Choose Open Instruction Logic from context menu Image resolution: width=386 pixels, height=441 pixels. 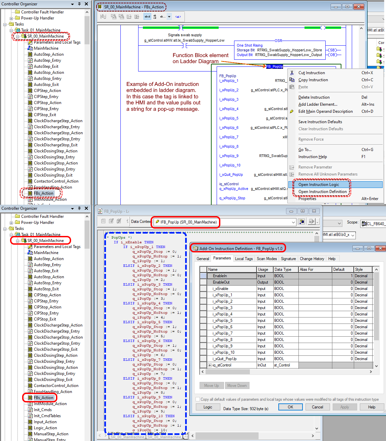coord(319,185)
